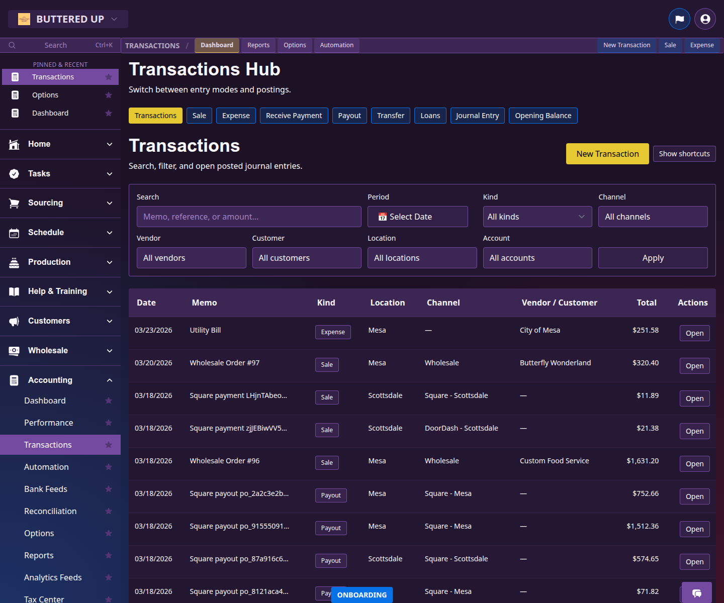
Task: Toggle the star next to Bank Feeds
Action: (x=109, y=489)
